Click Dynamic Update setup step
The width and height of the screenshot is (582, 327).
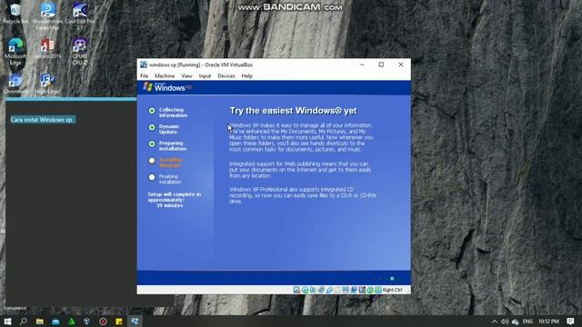tap(164, 129)
